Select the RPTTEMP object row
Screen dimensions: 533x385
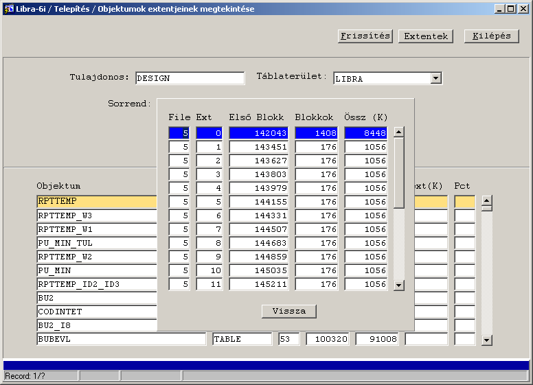coord(97,201)
